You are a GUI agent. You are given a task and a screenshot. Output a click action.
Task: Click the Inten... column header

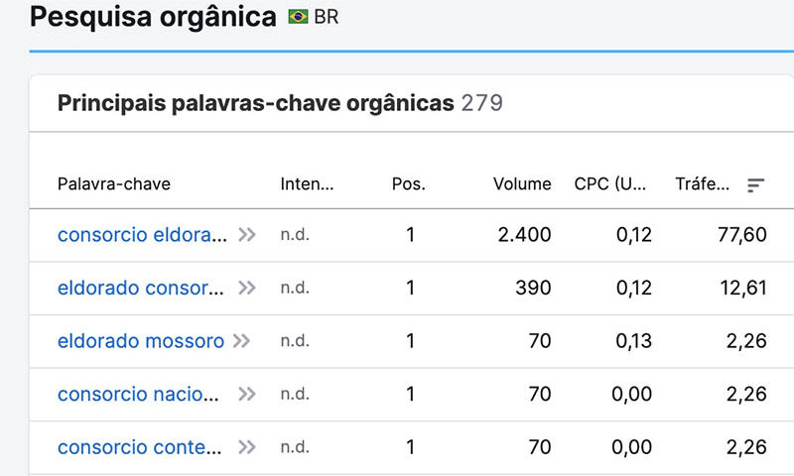point(307,184)
